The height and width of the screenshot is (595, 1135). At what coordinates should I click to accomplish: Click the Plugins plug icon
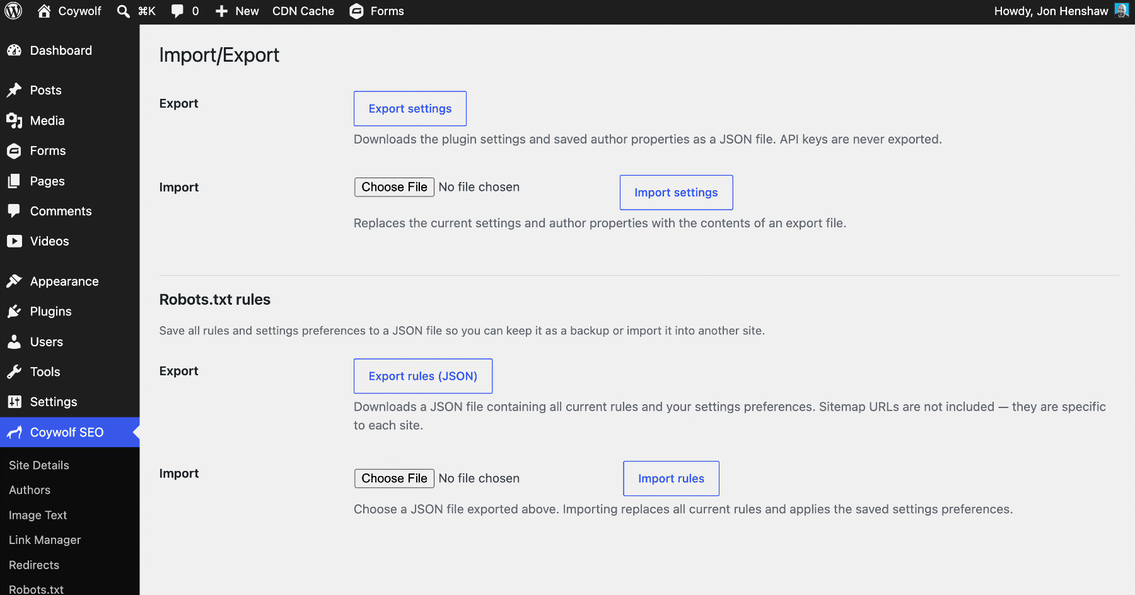(x=14, y=311)
